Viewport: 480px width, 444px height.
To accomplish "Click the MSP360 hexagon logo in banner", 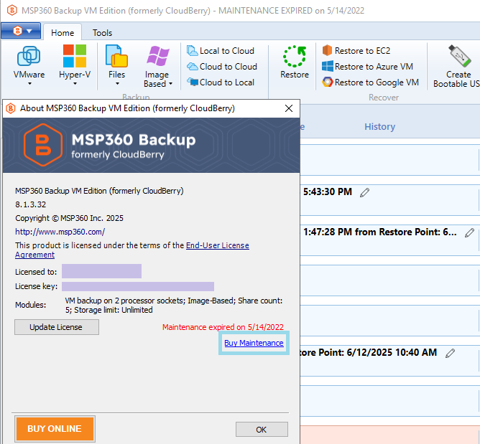I will tap(43, 145).
